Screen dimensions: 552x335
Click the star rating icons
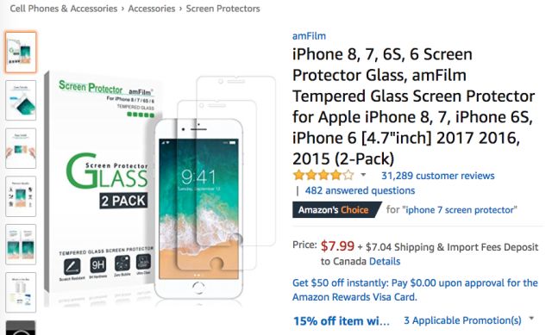click(x=323, y=175)
